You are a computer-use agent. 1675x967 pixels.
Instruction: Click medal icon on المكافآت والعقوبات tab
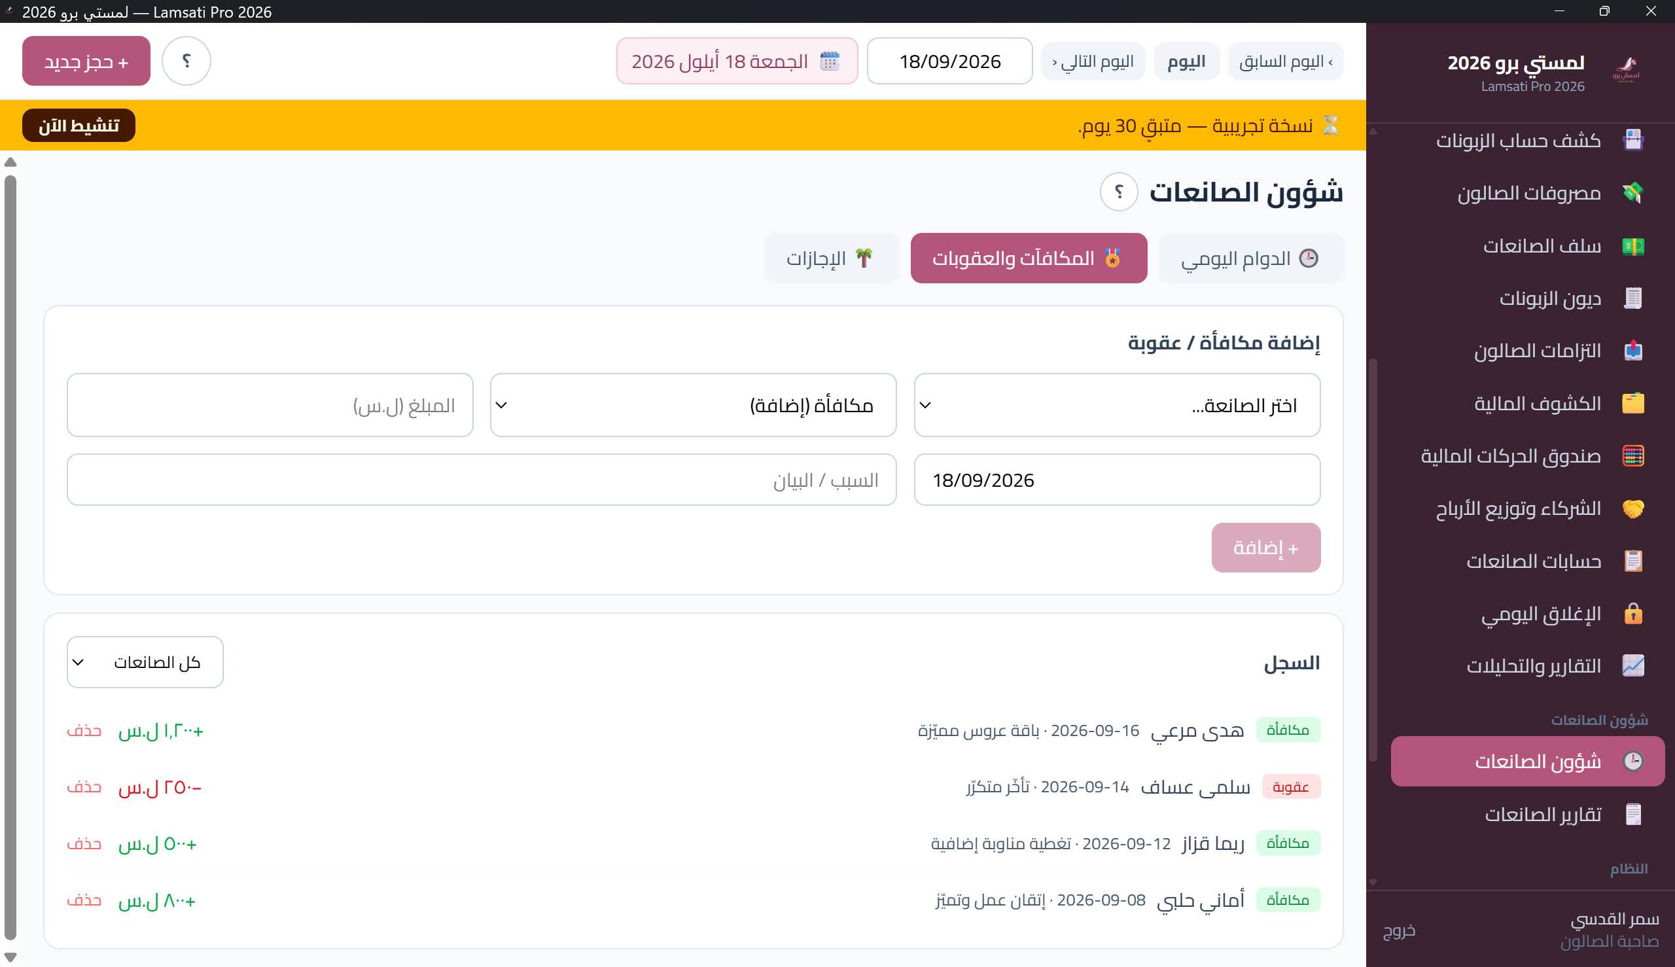tap(1112, 258)
